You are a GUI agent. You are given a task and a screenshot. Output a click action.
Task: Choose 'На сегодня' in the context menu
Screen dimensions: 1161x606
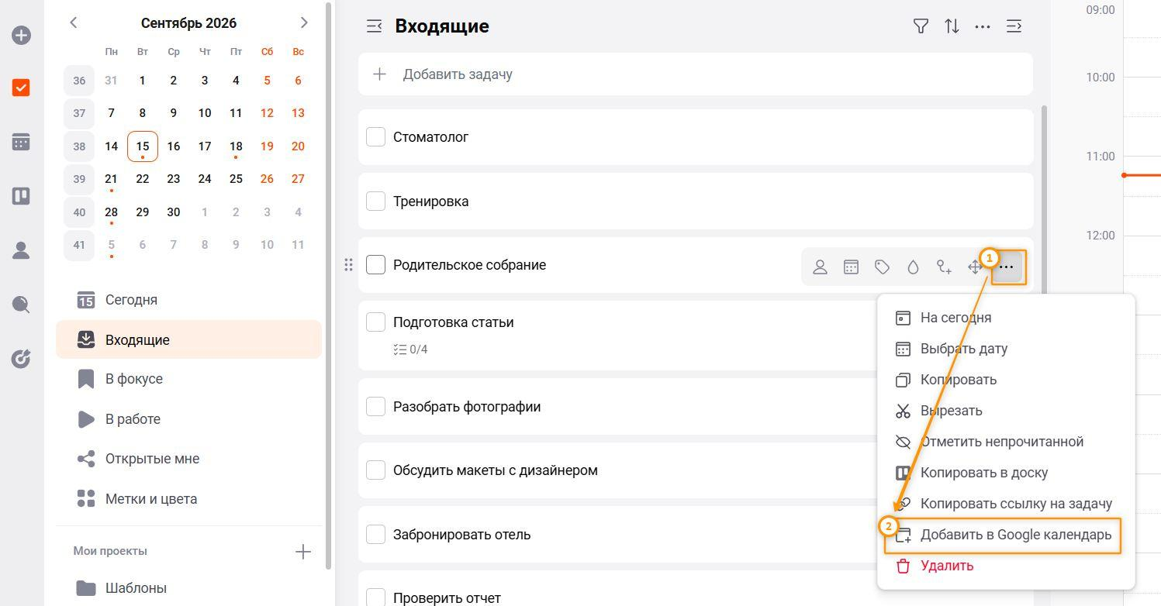(x=1006, y=318)
